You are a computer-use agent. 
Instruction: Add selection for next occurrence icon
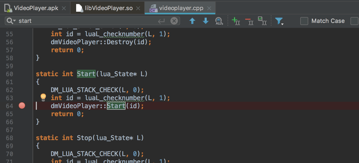coord(236,21)
